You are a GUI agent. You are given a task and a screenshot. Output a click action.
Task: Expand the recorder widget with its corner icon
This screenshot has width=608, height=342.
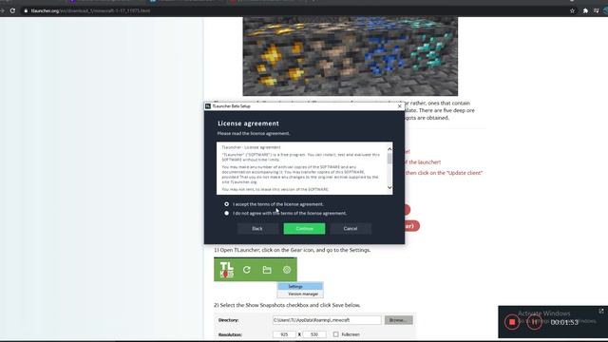(601, 311)
